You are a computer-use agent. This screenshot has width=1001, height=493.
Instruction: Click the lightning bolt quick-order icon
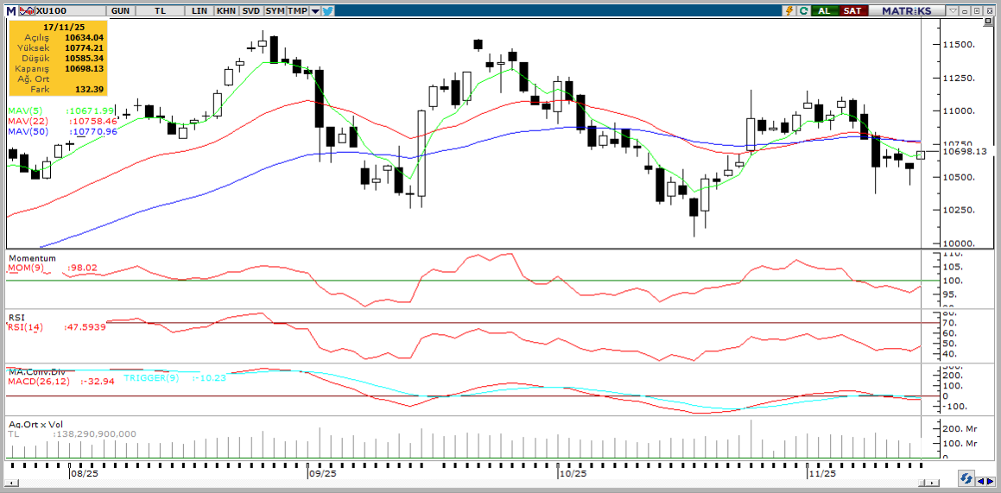[x=789, y=10]
